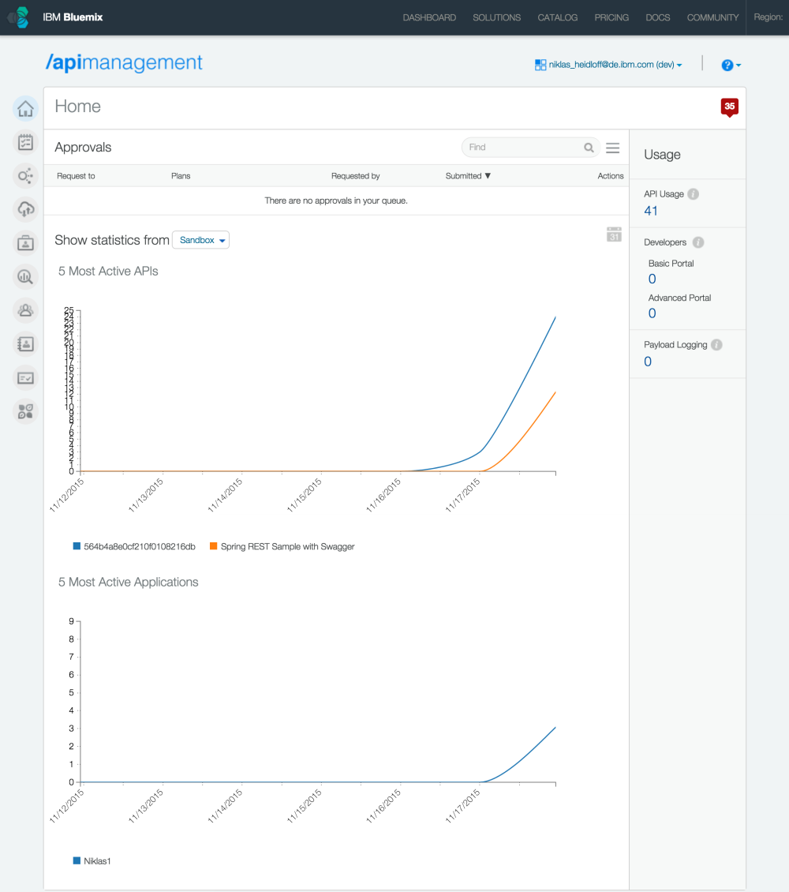Open the red 35 notifications badge

[729, 107]
